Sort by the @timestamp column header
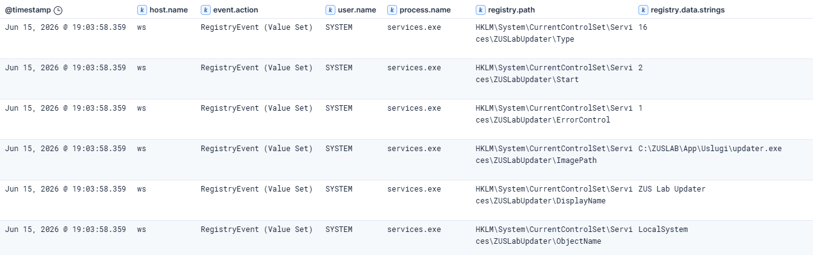 click(28, 10)
